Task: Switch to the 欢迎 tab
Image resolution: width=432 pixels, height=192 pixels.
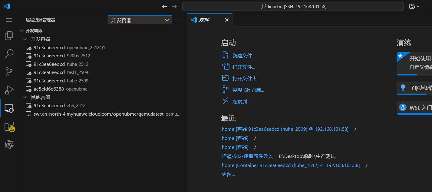Action: pos(204,20)
